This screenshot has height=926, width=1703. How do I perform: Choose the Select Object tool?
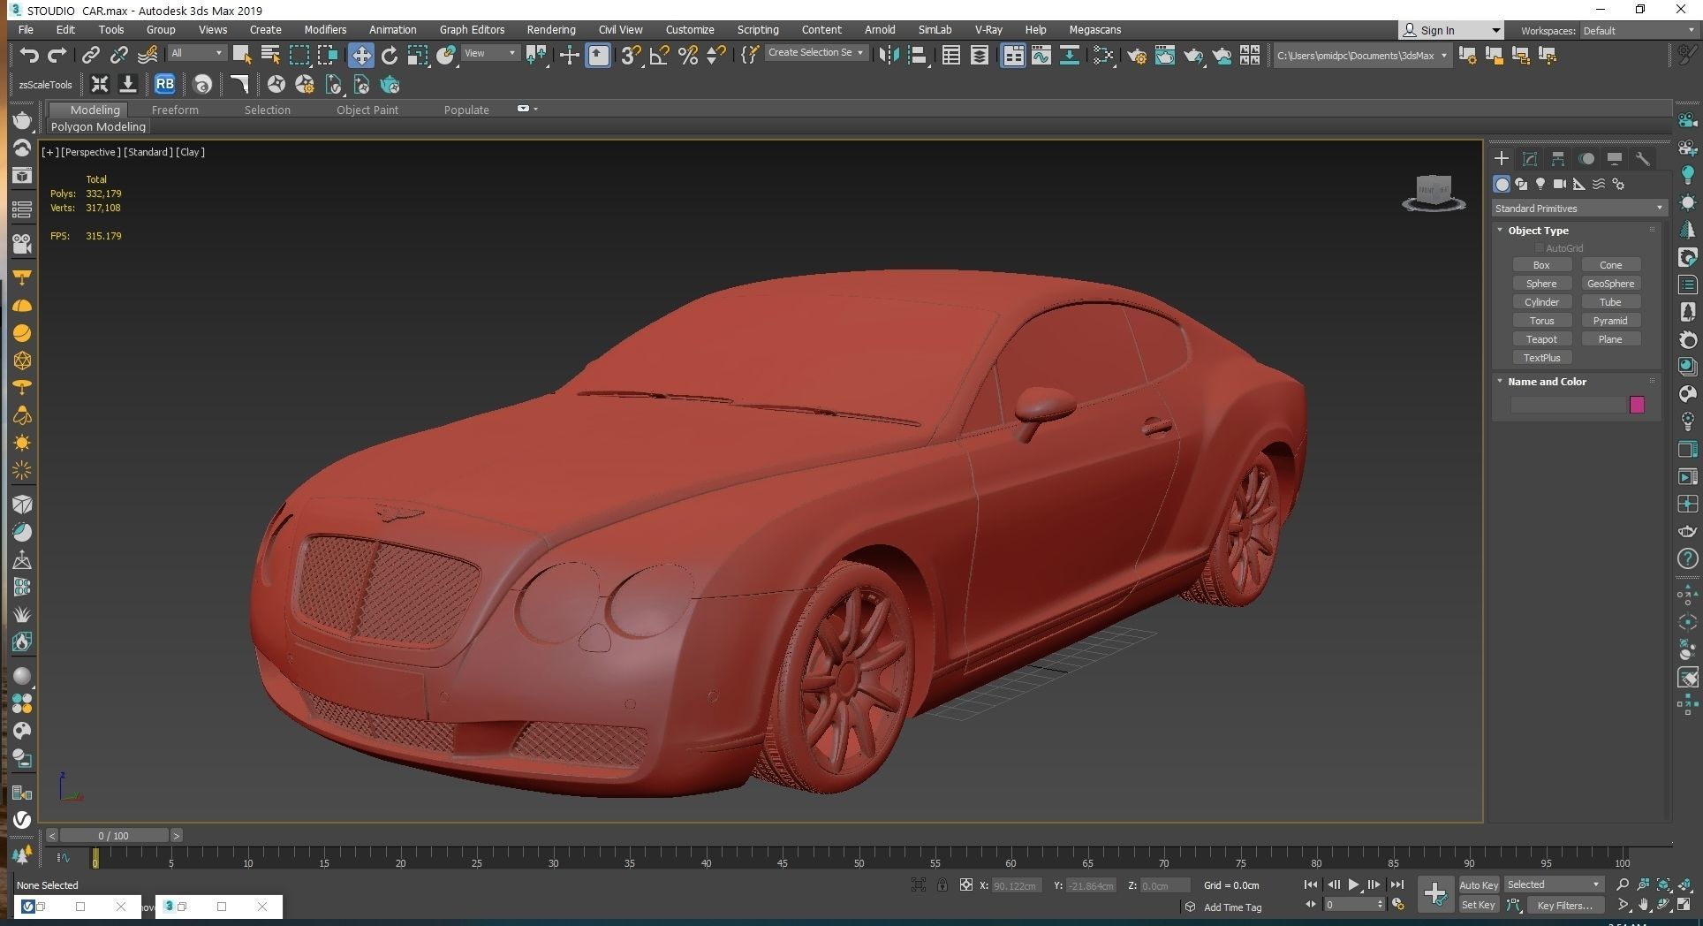[241, 56]
